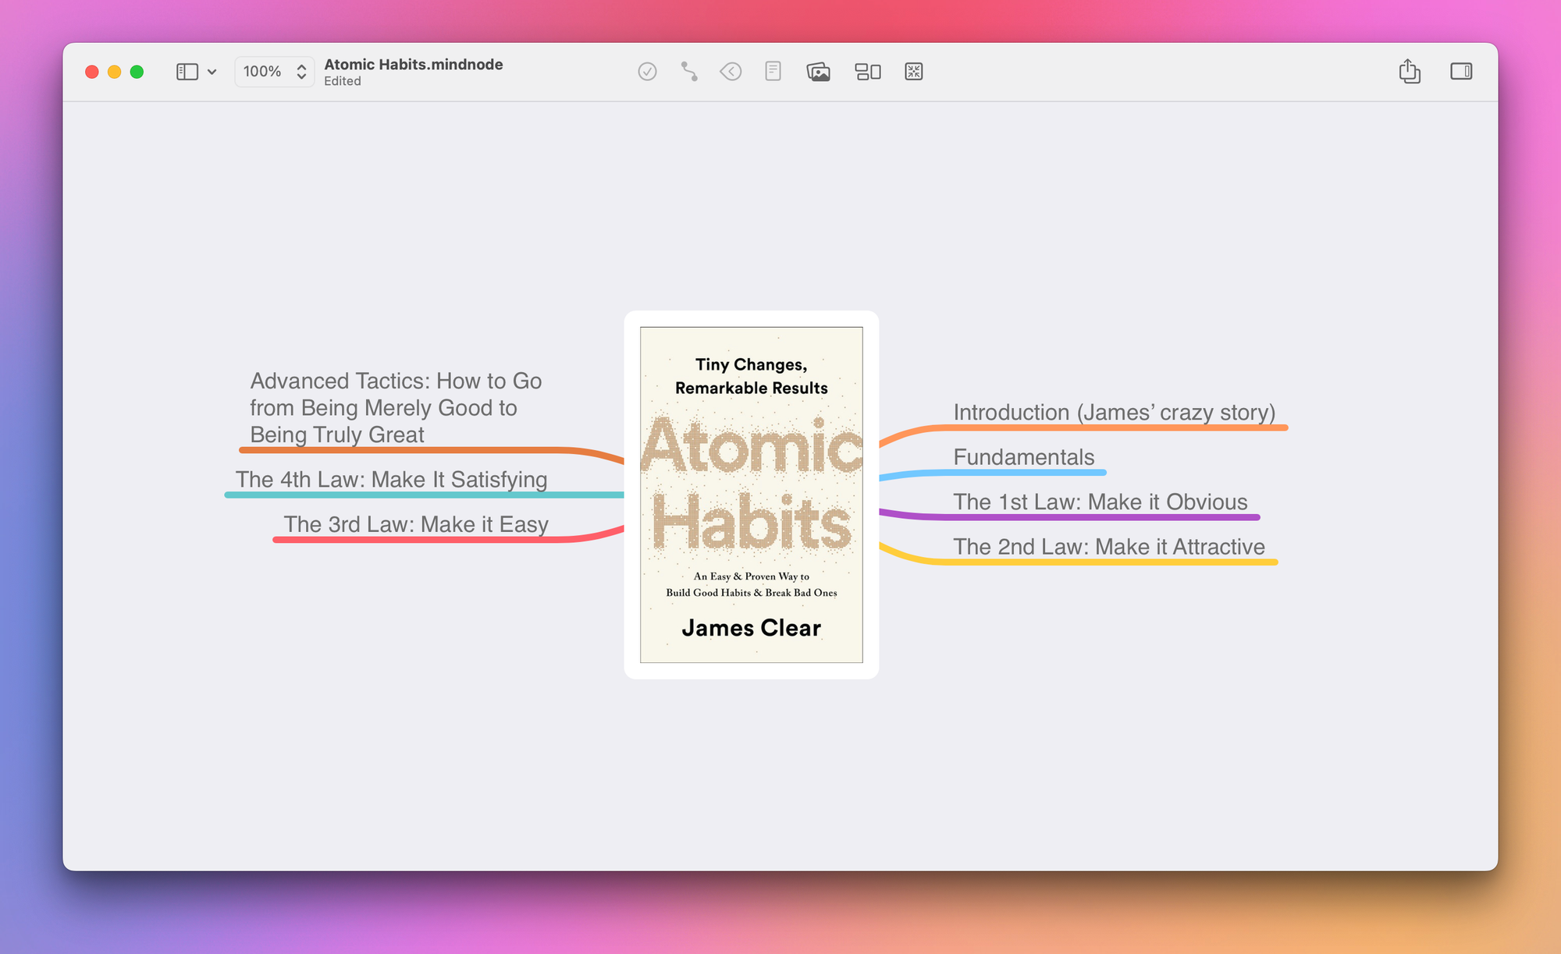Viewport: 1561px width, 954px height.
Task: Click the layout arrangement toolbar icon
Action: (868, 72)
